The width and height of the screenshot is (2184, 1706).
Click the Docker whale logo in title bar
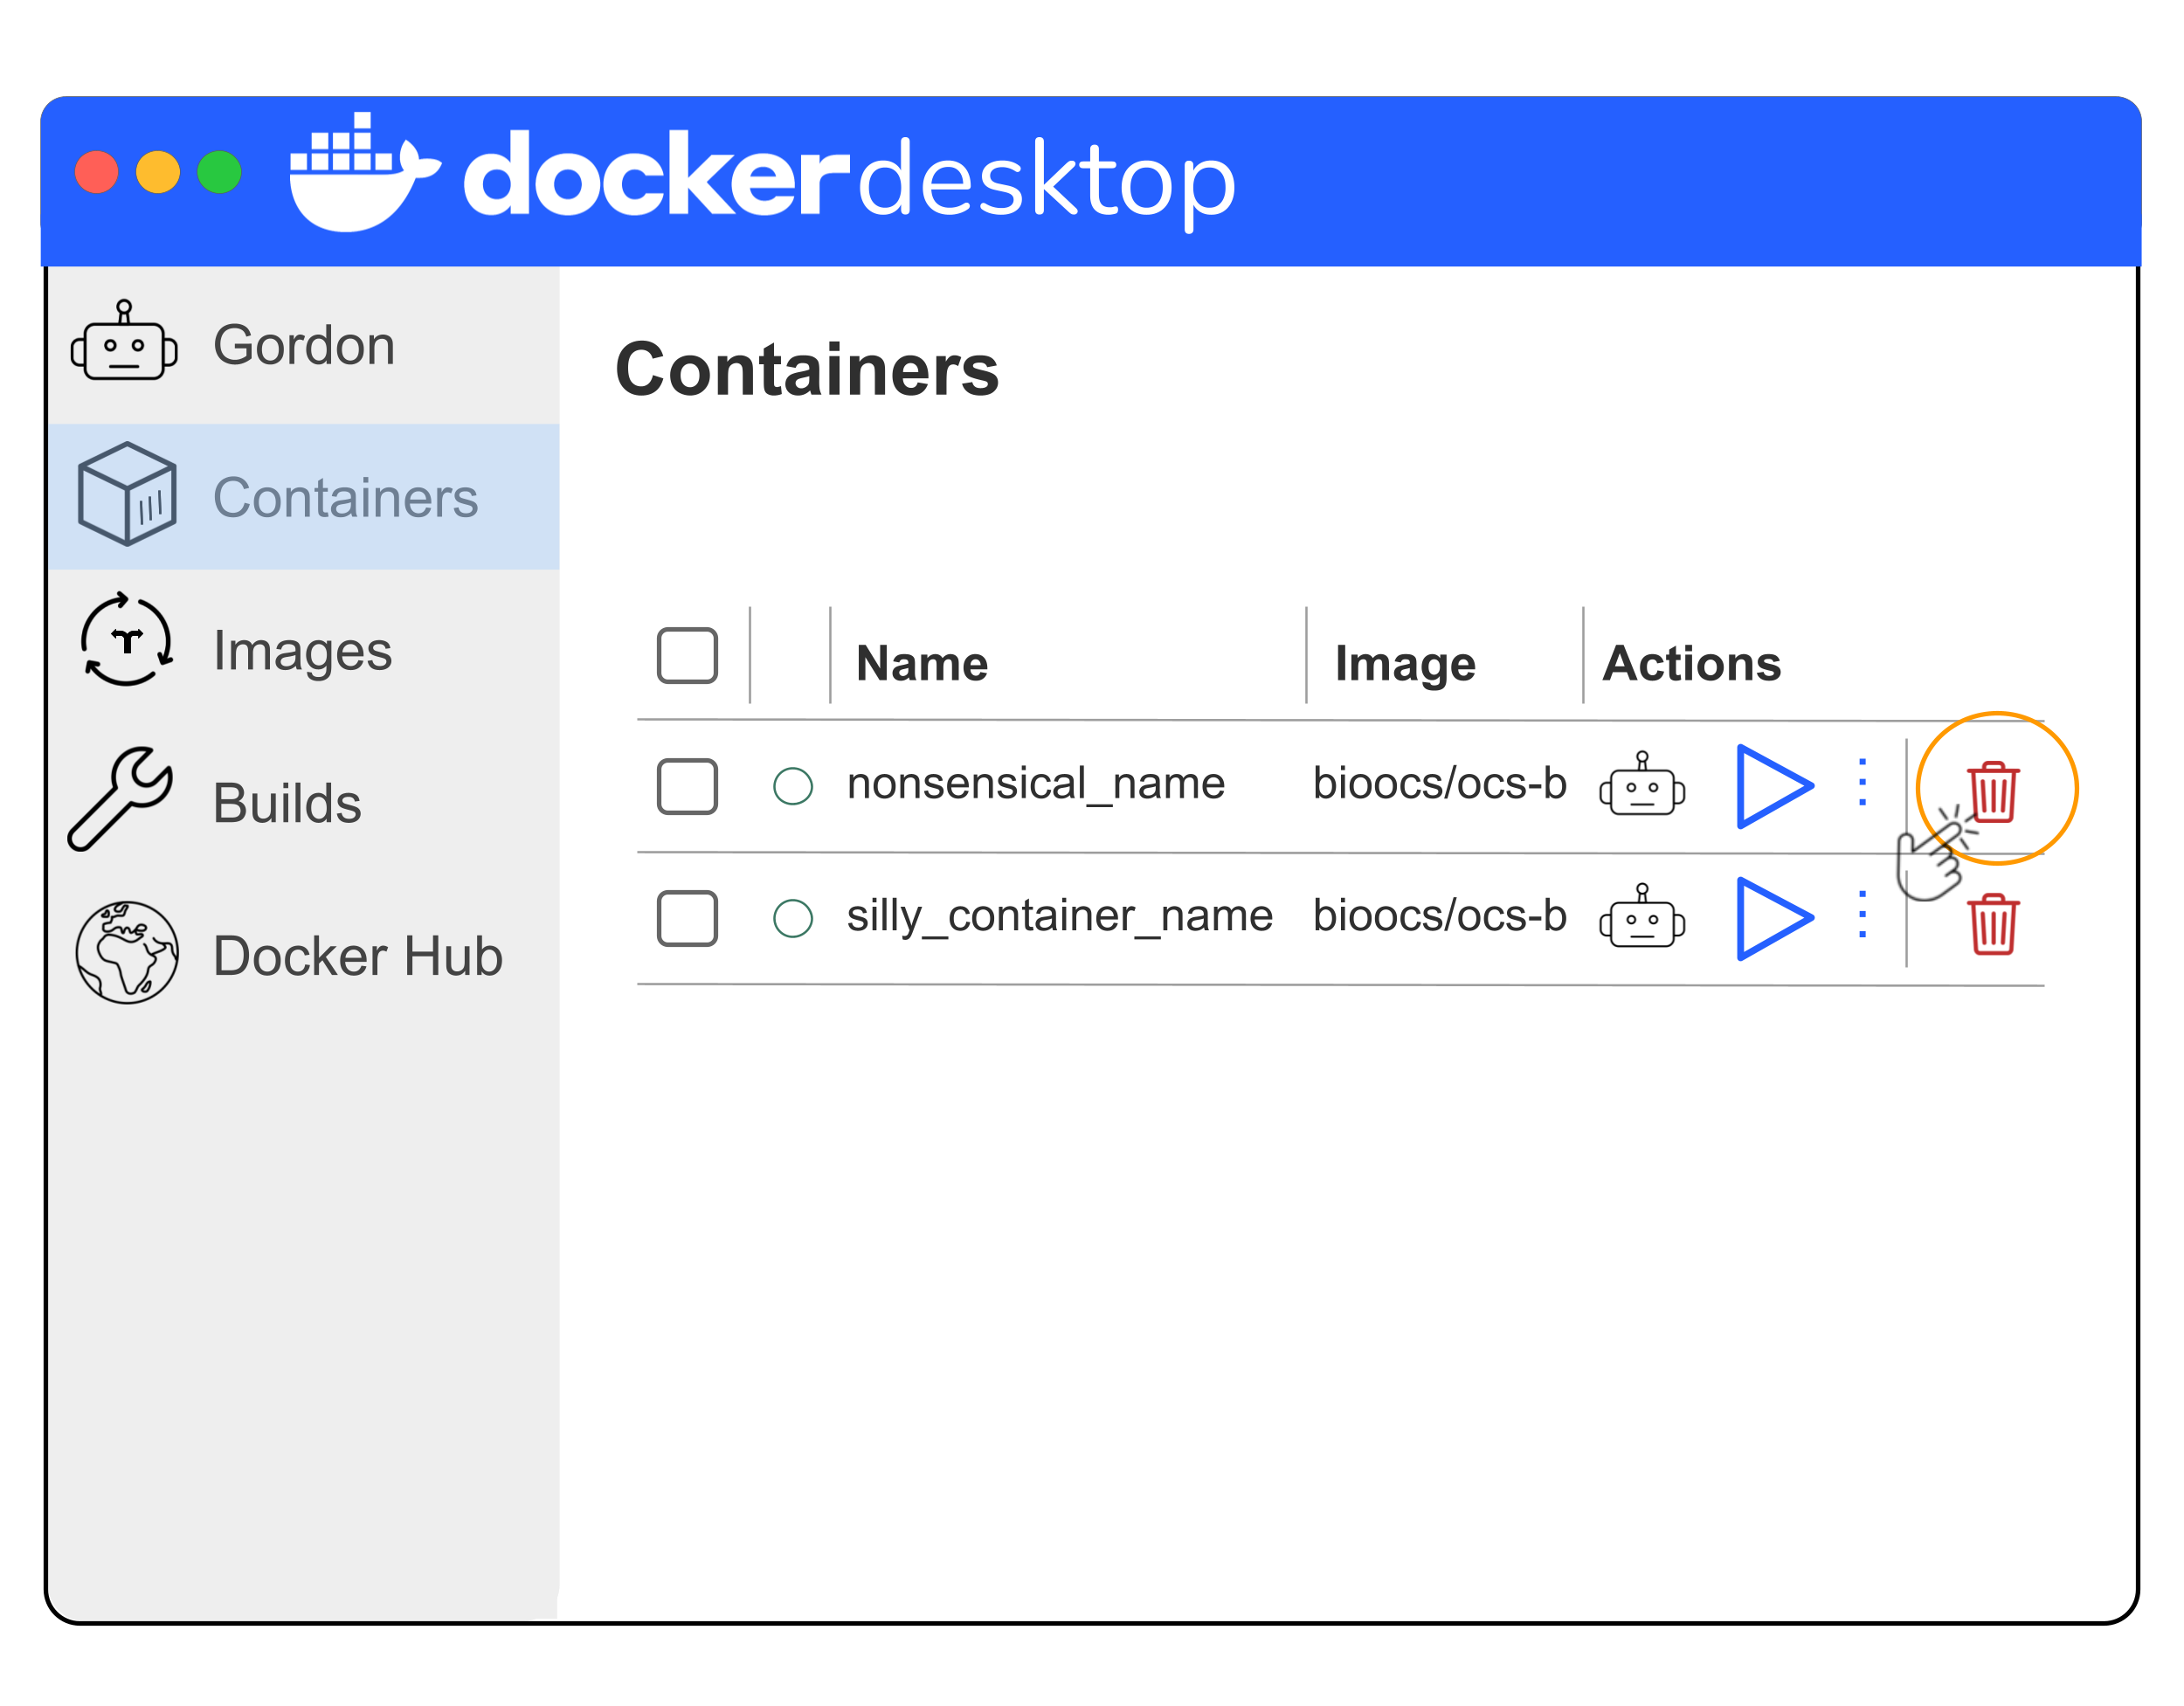[364, 172]
